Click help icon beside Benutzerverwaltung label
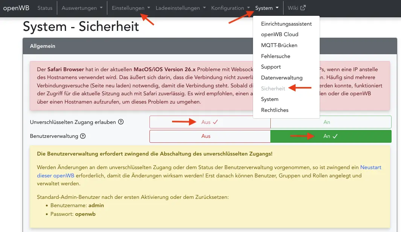401x232 pixels. [83, 136]
